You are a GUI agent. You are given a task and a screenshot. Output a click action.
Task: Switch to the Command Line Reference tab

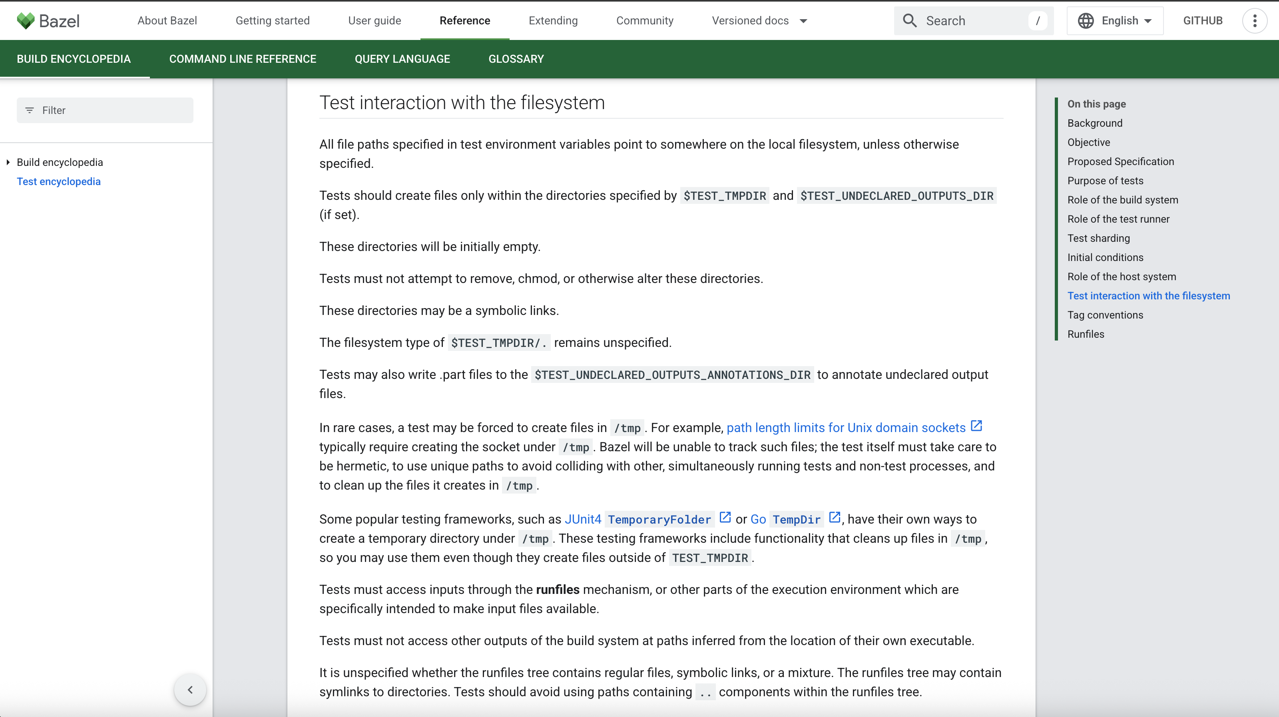(x=242, y=59)
